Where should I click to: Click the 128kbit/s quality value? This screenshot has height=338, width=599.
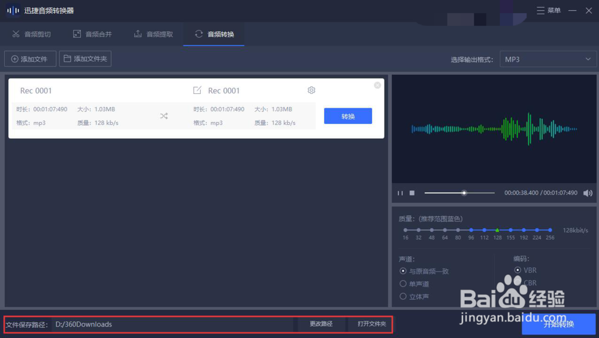pyautogui.click(x=575, y=230)
